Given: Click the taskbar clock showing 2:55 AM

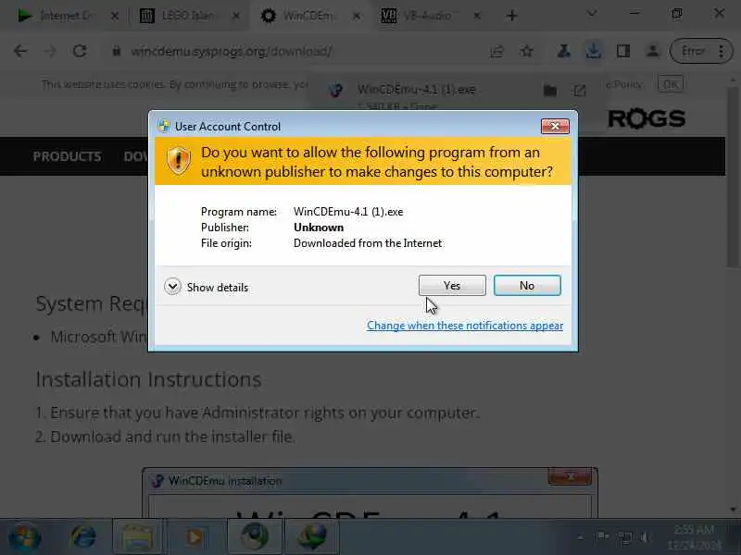Looking at the screenshot, I should 694,537.
